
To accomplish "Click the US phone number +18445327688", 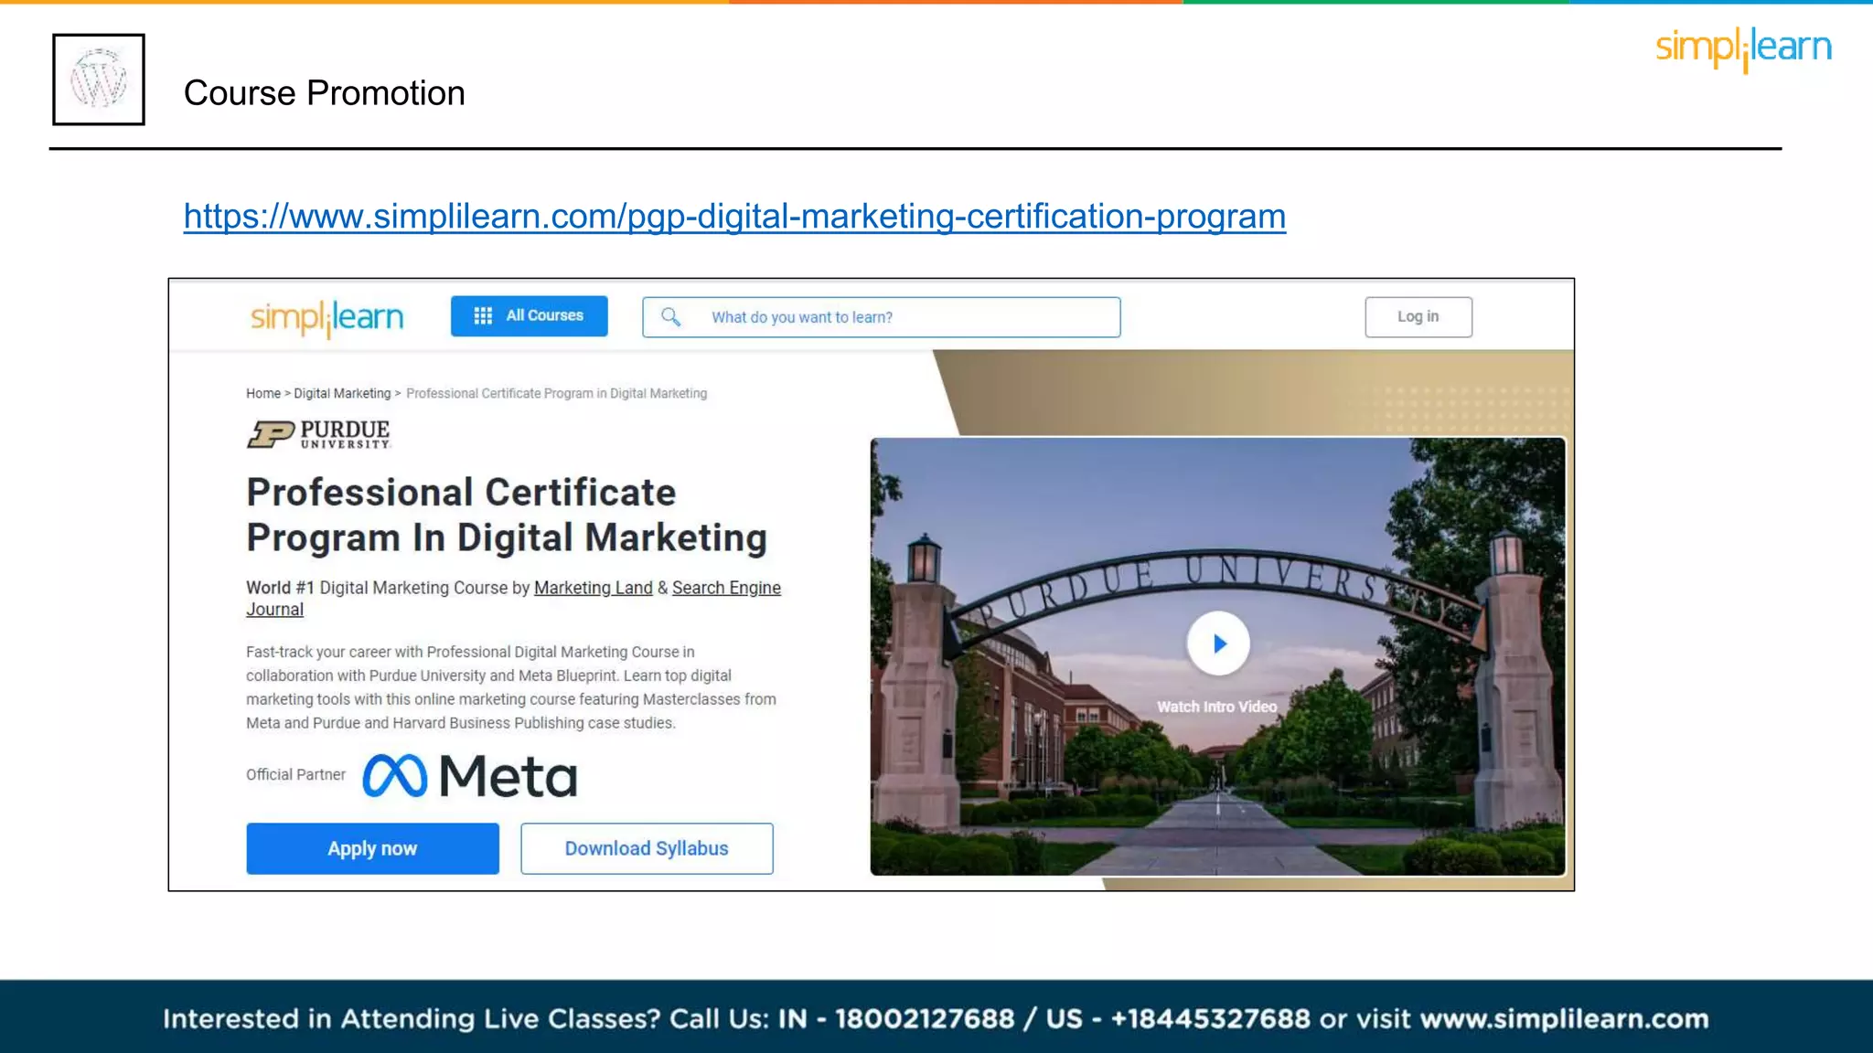I will coord(1210,1018).
